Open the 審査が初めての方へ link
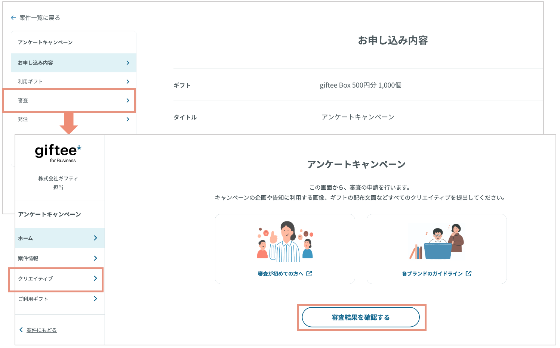The image size is (560, 348). (280, 274)
